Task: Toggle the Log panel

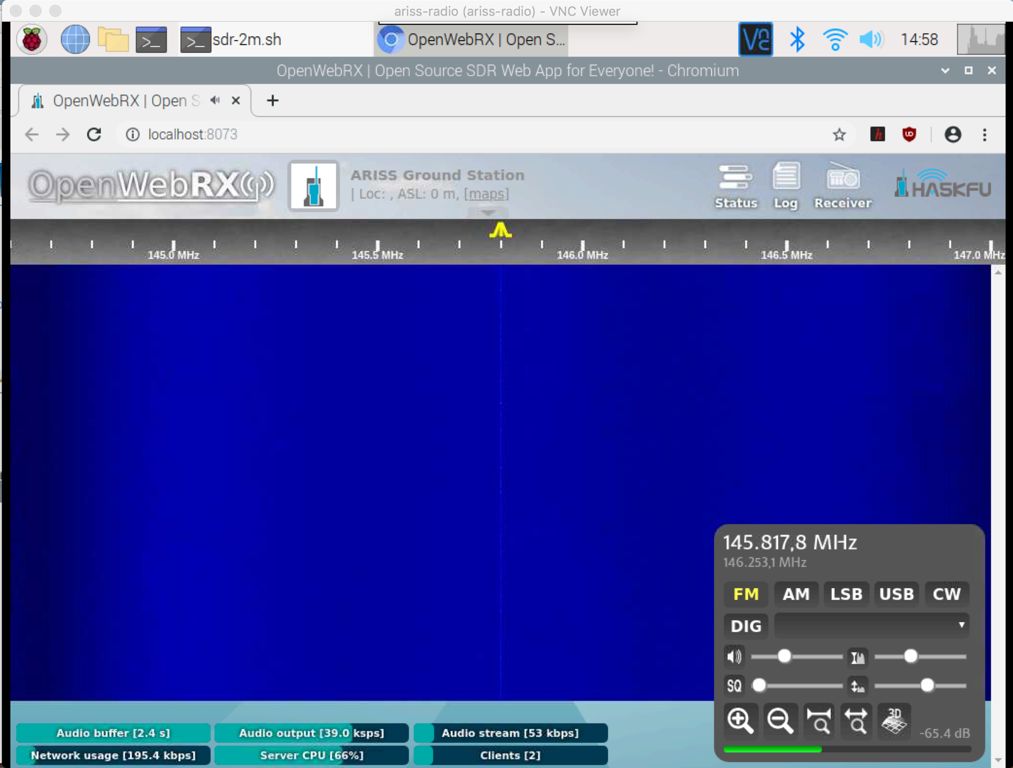Action: (x=786, y=186)
